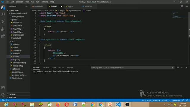Click errors and warnings count in status bar
This screenshot has height=107, width=190.
coord(5,100)
